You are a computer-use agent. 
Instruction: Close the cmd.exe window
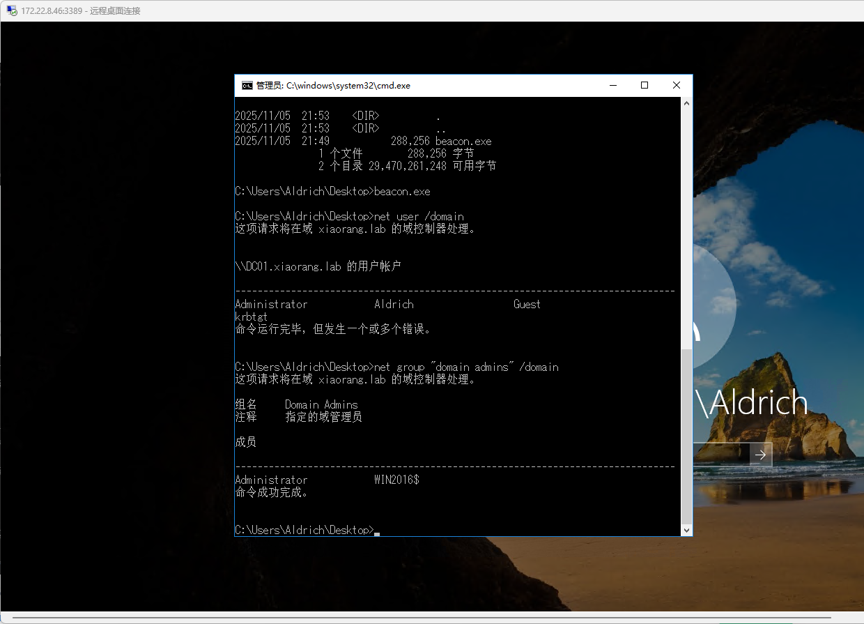coord(676,86)
